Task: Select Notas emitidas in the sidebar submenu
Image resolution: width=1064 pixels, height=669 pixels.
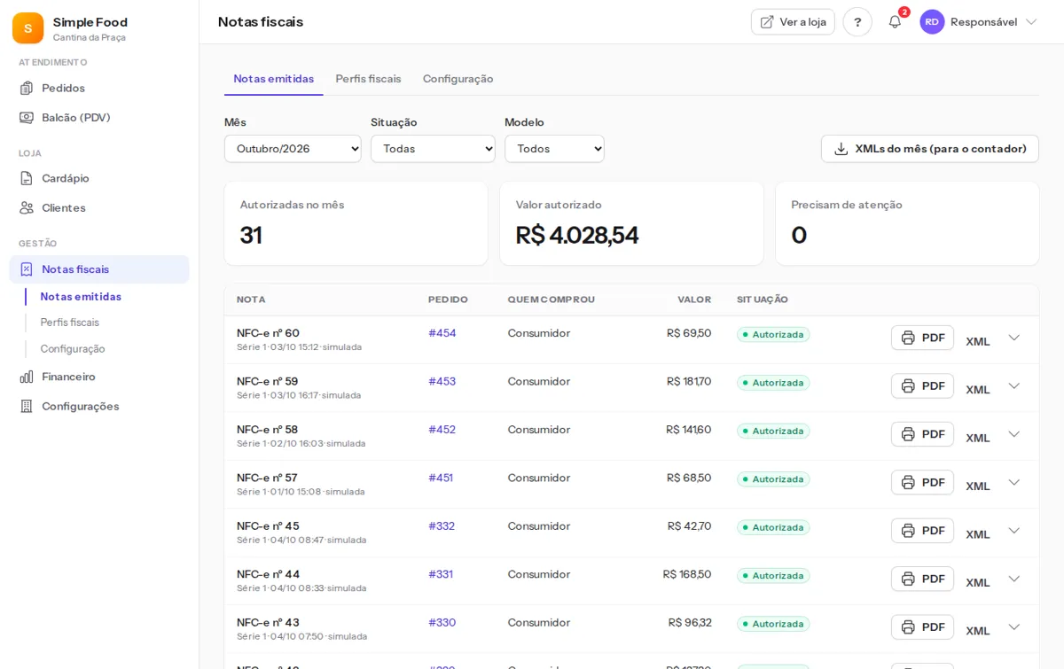Action: (x=81, y=297)
